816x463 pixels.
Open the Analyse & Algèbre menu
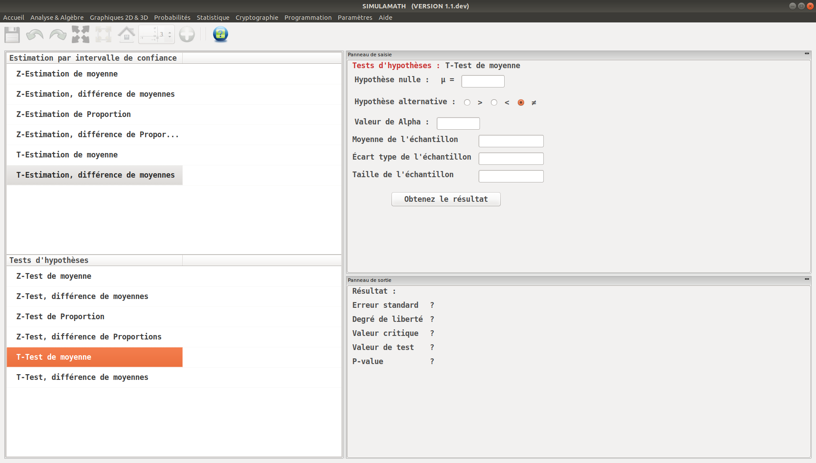pos(57,18)
